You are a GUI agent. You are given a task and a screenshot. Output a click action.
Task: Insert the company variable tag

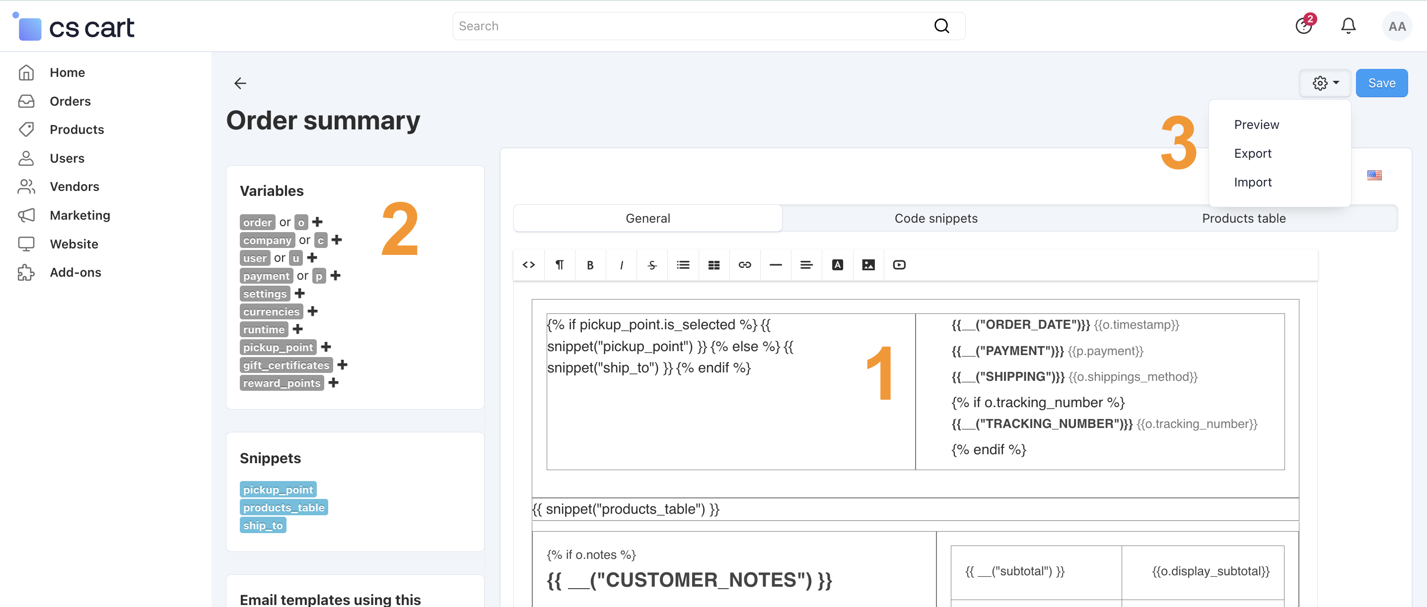pos(267,240)
